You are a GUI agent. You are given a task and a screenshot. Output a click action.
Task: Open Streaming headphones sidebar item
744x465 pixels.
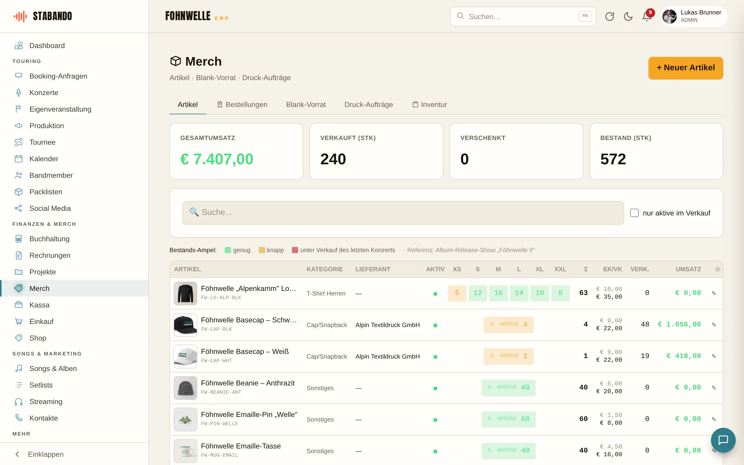pos(74,402)
